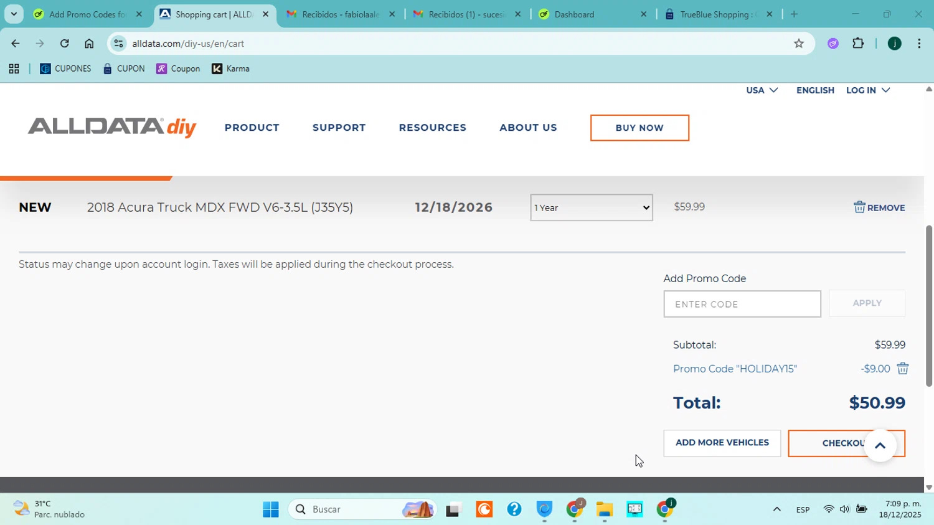The height and width of the screenshot is (525, 934).
Task: Open volume control in system tray
Action: coord(844,509)
